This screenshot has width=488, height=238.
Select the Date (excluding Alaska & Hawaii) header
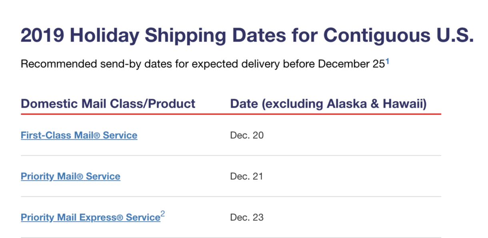(x=328, y=104)
